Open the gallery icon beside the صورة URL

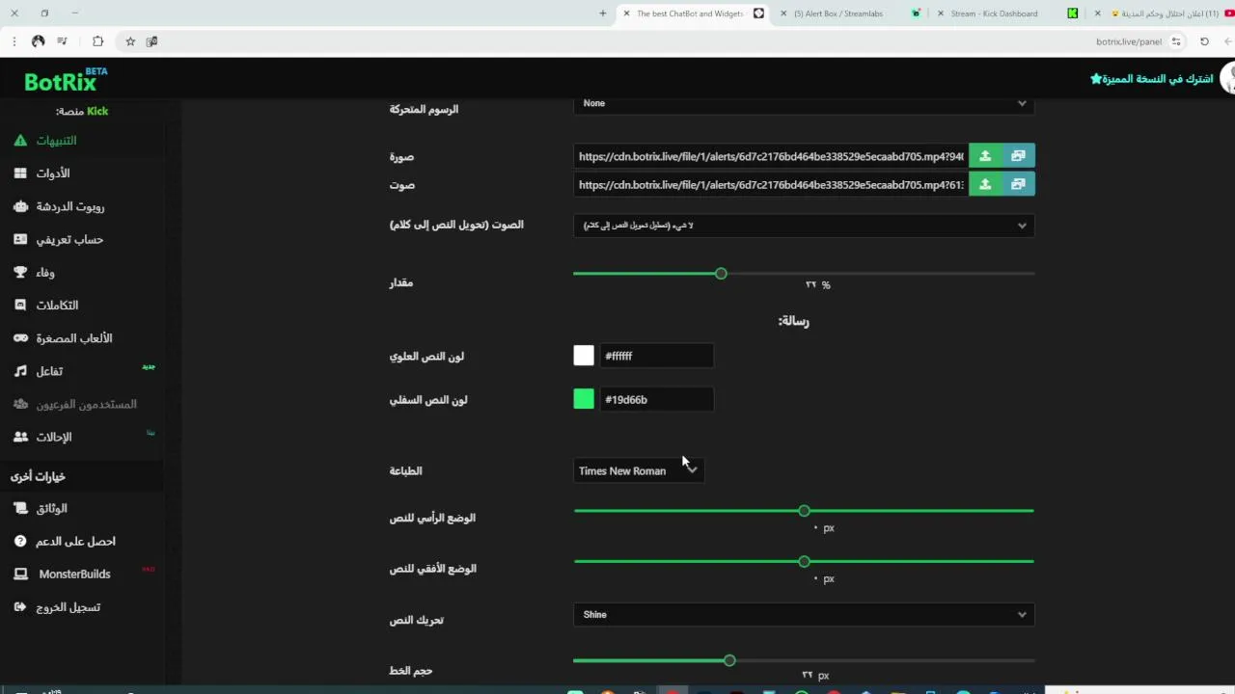tap(1018, 156)
